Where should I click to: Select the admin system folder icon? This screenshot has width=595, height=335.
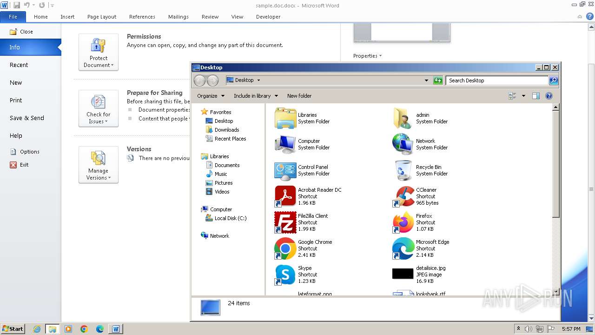point(403,118)
